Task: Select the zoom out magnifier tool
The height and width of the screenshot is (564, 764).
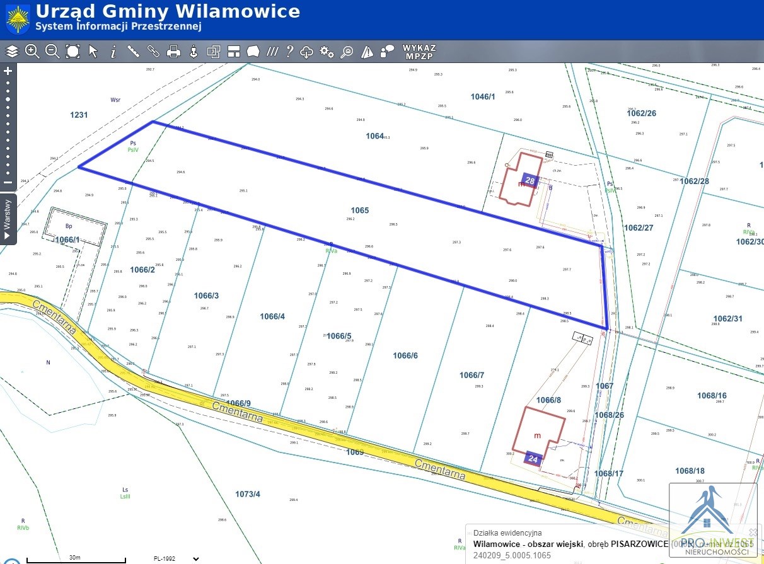Action: pos(52,51)
